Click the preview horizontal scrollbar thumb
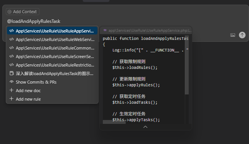Viewport: 249px width, 144px height. click(114, 122)
